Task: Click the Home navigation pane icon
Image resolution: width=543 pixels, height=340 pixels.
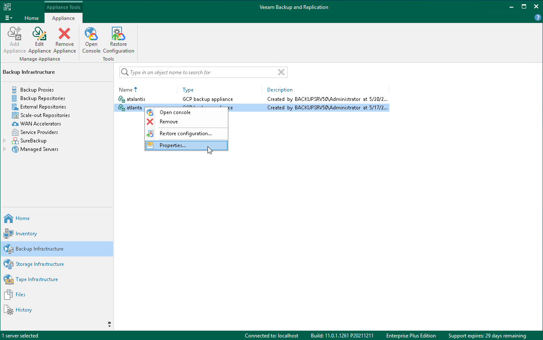Action: click(8, 218)
